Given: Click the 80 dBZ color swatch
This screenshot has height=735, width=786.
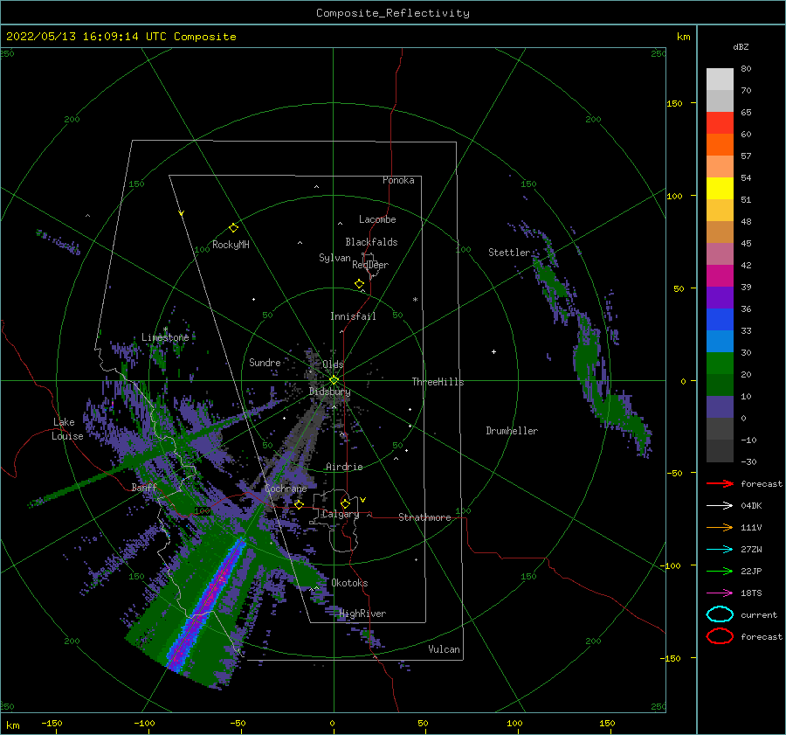Looking at the screenshot, I should pyautogui.click(x=720, y=80).
